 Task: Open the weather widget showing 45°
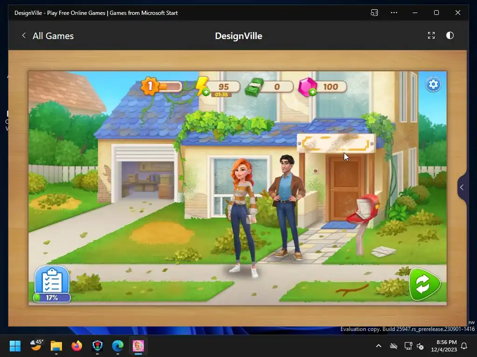[36, 345]
